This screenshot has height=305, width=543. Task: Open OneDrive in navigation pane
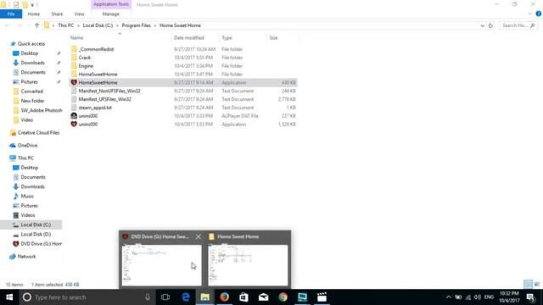pos(27,145)
